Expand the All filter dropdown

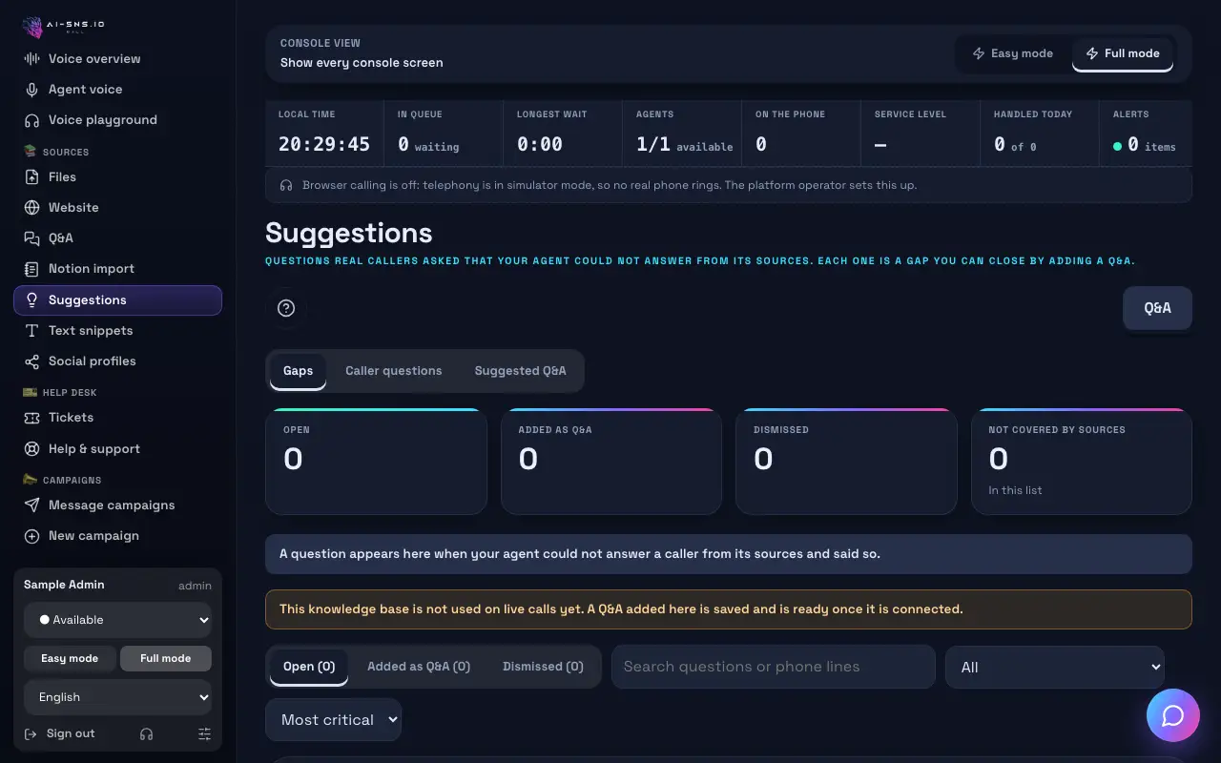(x=1055, y=667)
